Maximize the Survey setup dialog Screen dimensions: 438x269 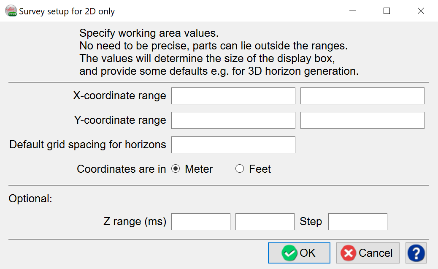pos(387,11)
